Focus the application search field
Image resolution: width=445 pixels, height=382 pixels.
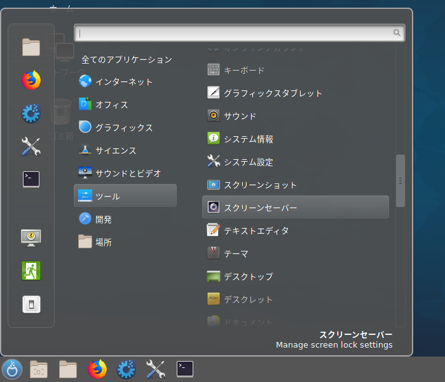coord(239,33)
